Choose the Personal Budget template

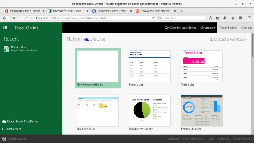click(202, 111)
